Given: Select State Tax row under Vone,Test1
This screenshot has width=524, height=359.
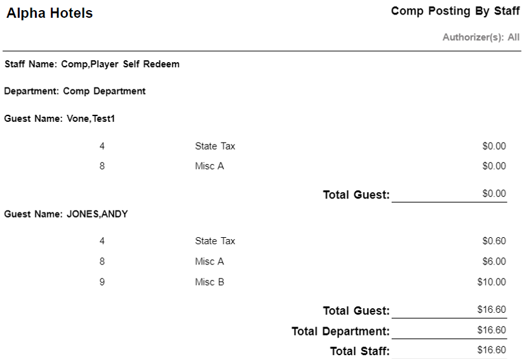Looking at the screenshot, I should pos(302,146).
